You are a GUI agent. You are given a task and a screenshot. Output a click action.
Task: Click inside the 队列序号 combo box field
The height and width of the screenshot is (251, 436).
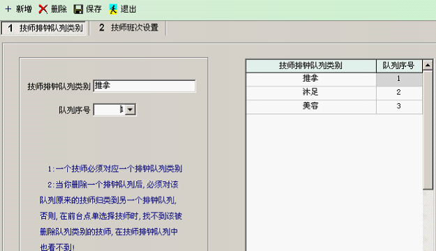coord(110,109)
